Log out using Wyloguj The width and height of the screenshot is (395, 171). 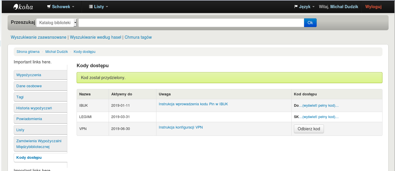(x=373, y=7)
